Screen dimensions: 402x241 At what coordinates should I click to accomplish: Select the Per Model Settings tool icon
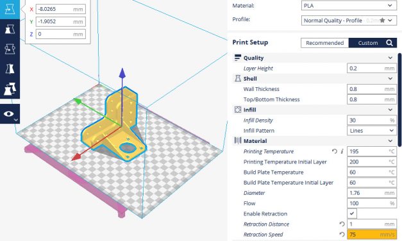click(x=10, y=88)
